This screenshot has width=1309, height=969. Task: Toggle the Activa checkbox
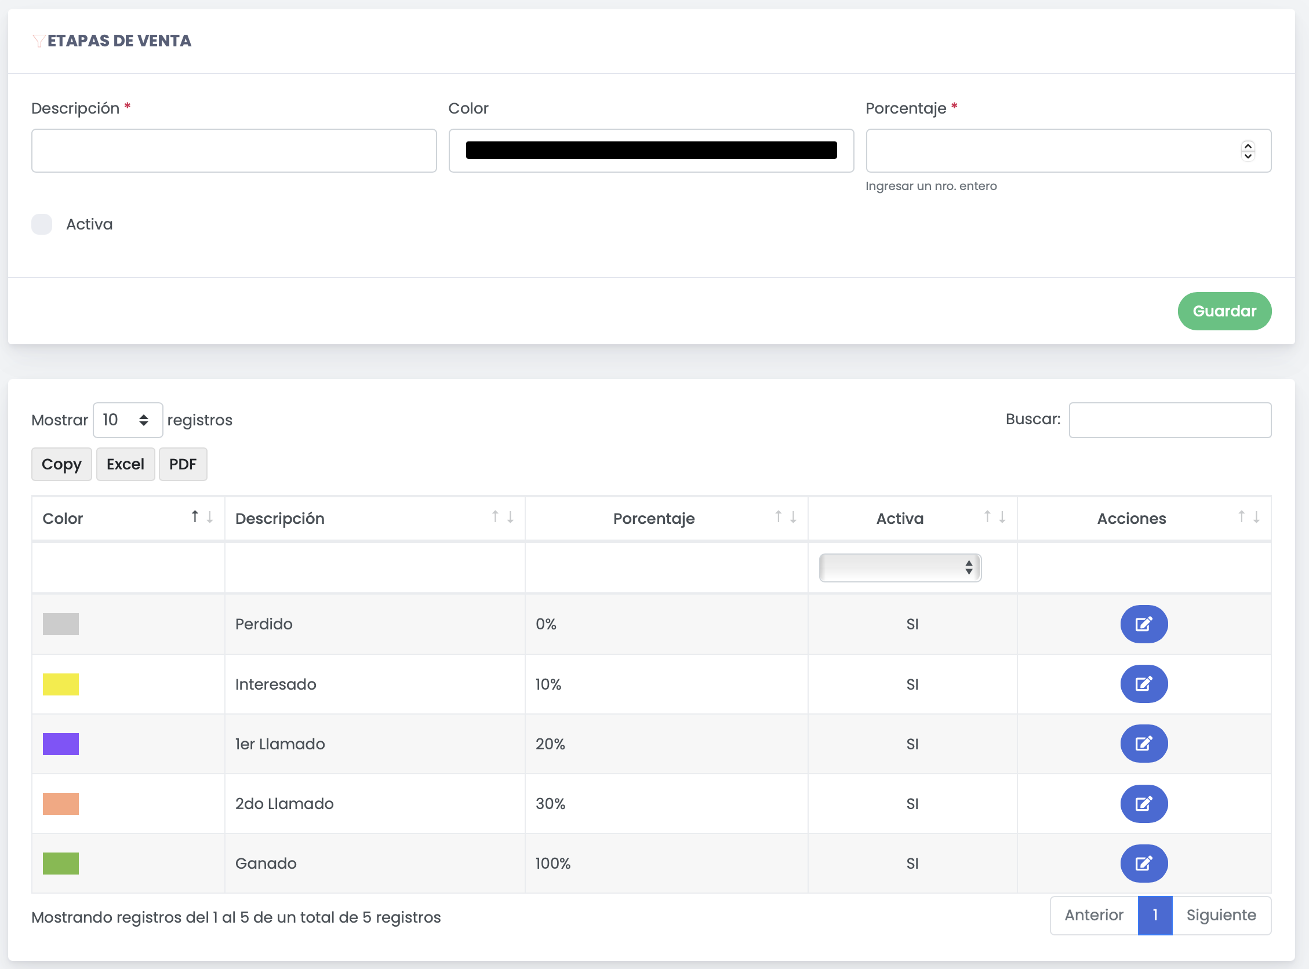tap(42, 224)
